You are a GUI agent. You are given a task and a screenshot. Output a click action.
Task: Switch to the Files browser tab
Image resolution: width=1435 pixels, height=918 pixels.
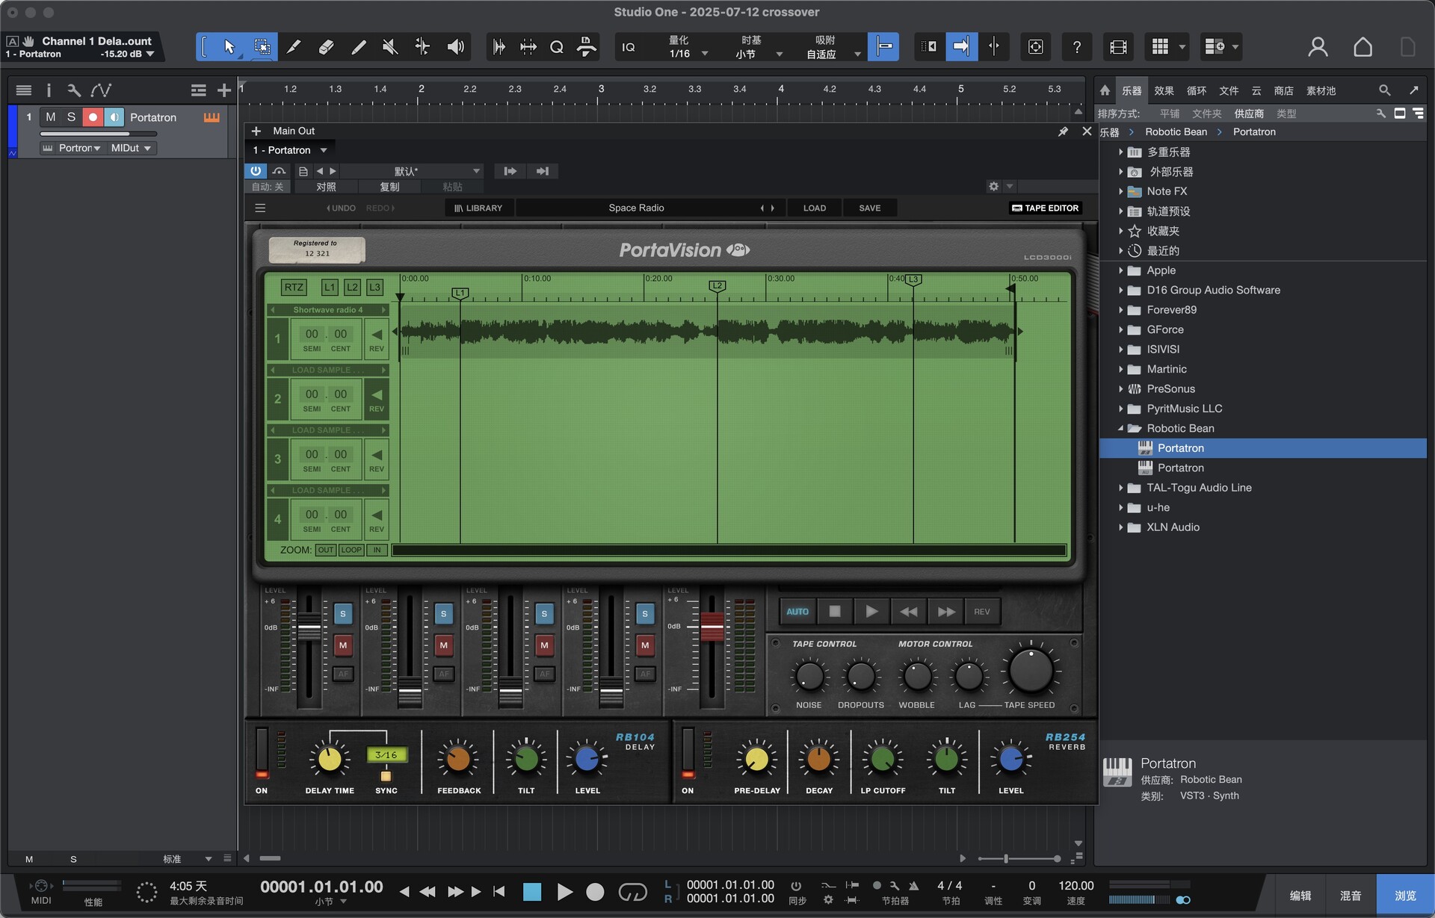1229,90
